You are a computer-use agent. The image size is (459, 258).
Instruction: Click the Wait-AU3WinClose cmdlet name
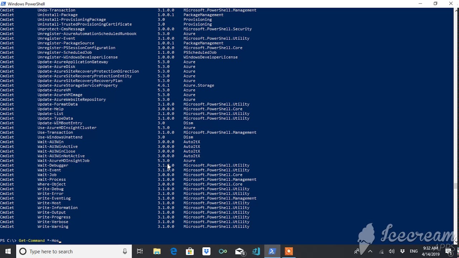click(56, 151)
